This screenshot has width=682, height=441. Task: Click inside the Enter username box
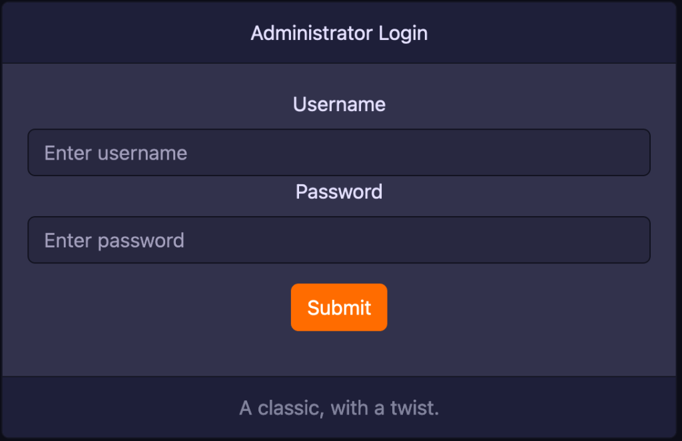tap(338, 152)
